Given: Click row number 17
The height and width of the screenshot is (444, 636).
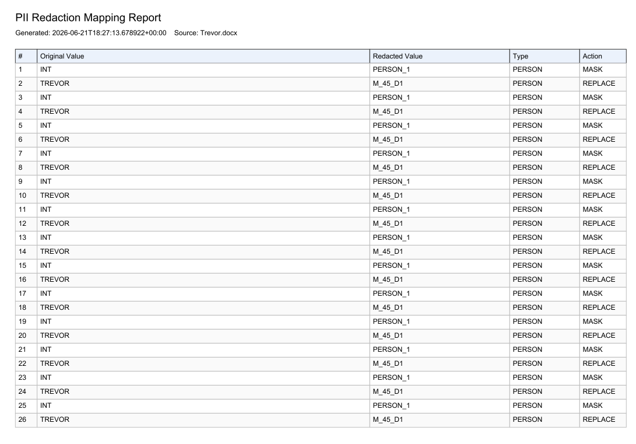Looking at the screenshot, I should click(22, 293).
